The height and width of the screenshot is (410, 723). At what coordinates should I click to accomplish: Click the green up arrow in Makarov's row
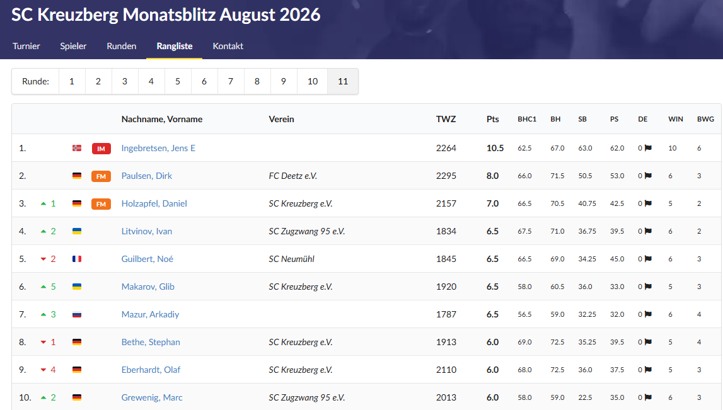(43, 287)
